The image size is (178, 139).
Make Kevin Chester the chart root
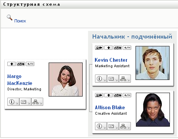click(x=99, y=48)
